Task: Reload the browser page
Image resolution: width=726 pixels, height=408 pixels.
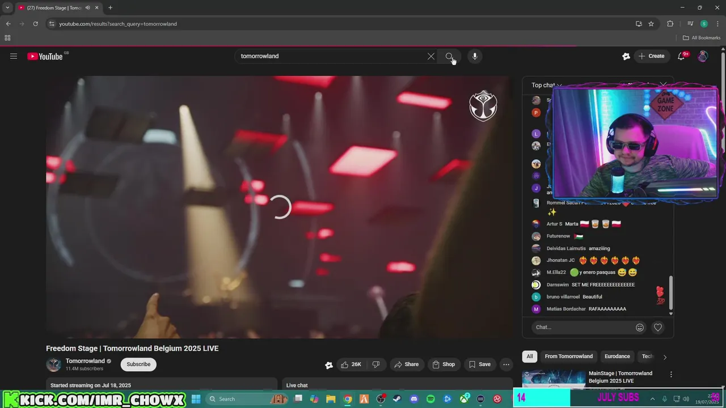Action: (x=35, y=24)
